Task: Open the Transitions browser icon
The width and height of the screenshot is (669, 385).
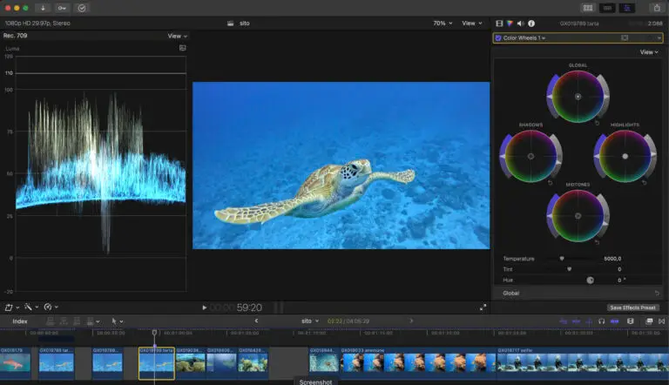Action: click(x=662, y=321)
